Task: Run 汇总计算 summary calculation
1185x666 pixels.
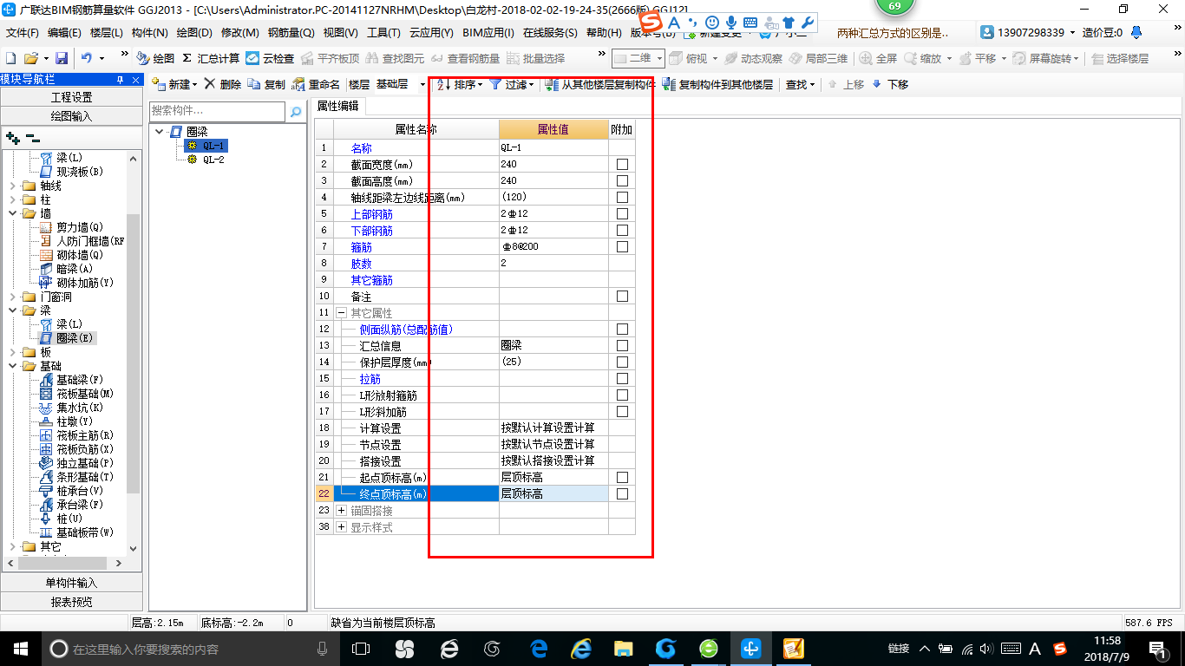Action: [211, 58]
